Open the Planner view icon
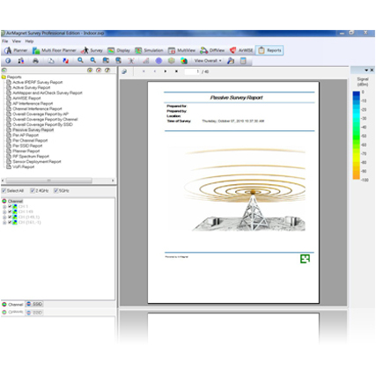Viewport: 376px width, 376px height. (8, 50)
